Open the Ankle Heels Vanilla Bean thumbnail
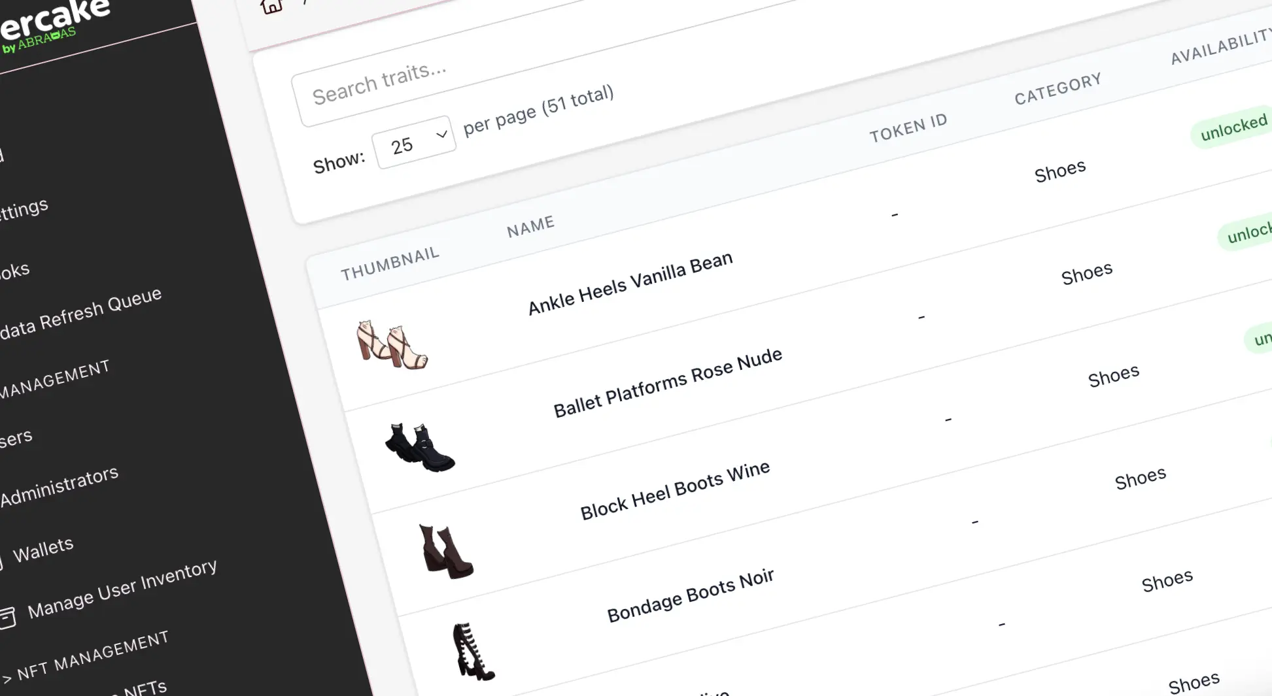Viewport: 1272px width, 696px height. pyautogui.click(x=391, y=344)
